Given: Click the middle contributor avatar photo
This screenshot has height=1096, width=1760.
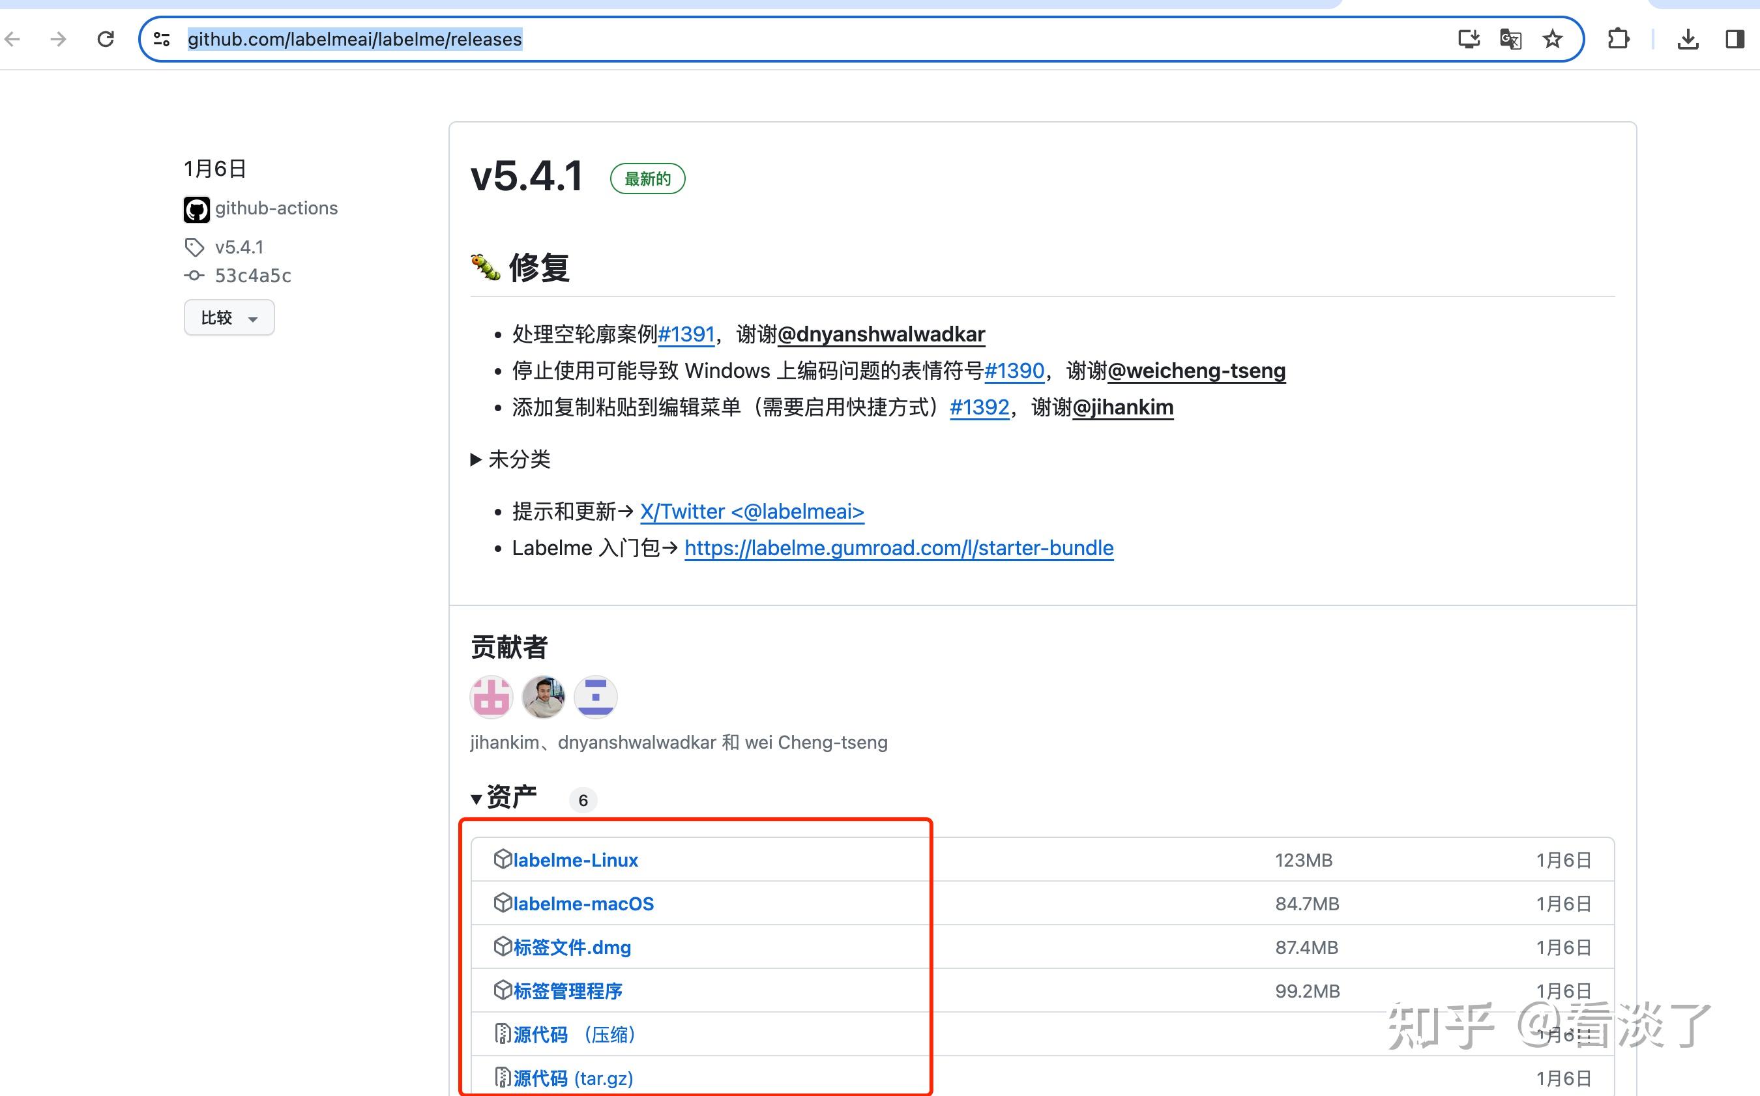Looking at the screenshot, I should pos(543,697).
